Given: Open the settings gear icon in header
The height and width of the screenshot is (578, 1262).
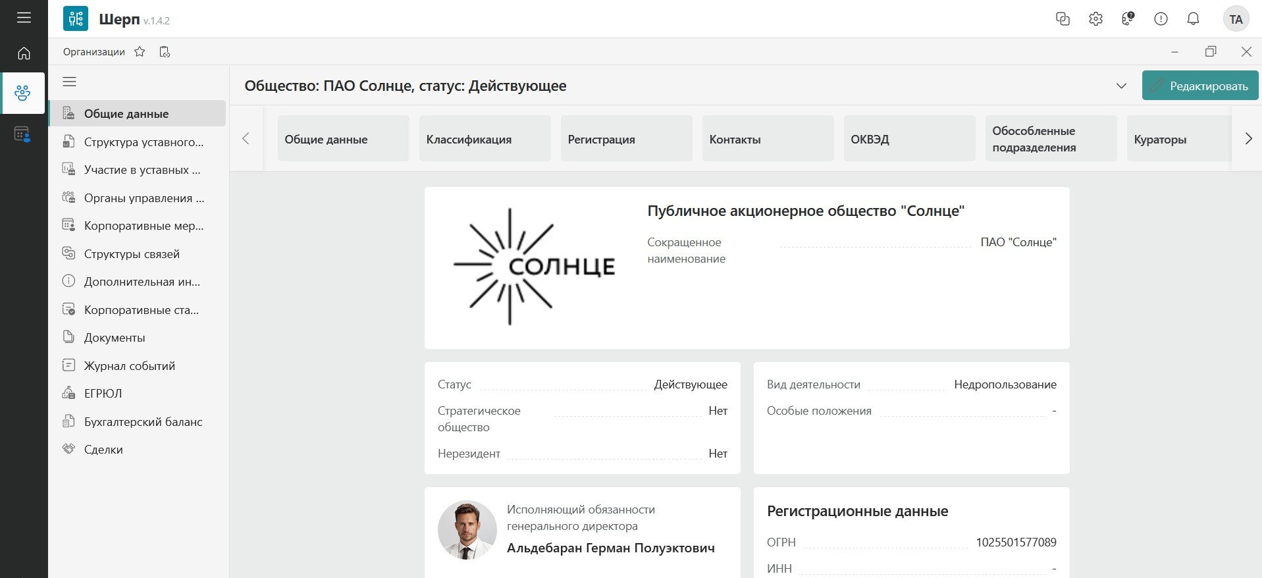Looking at the screenshot, I should click(x=1095, y=19).
